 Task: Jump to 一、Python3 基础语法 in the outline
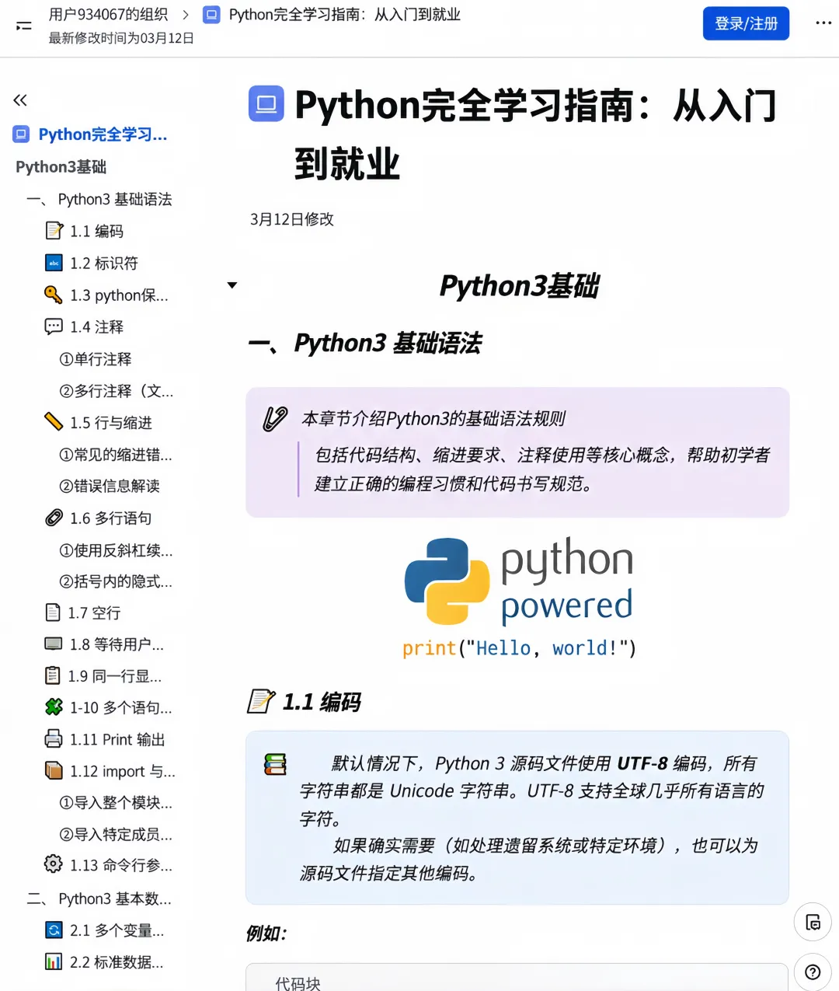[99, 199]
